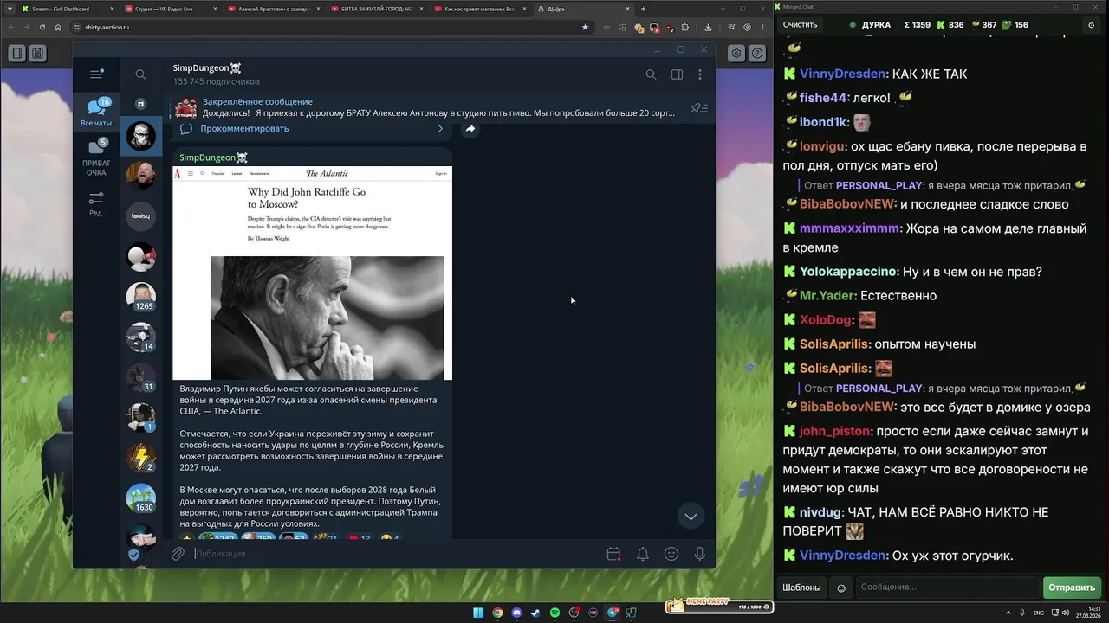Search inside the SimpDungeon channel
This screenshot has height=623, width=1109.
pyautogui.click(x=651, y=74)
